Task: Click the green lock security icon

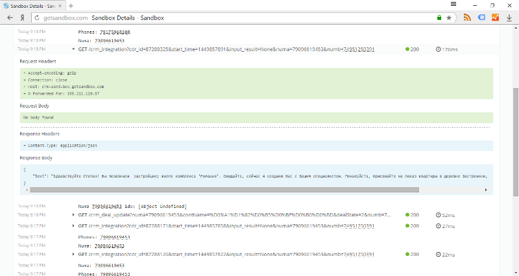Action: [439, 18]
